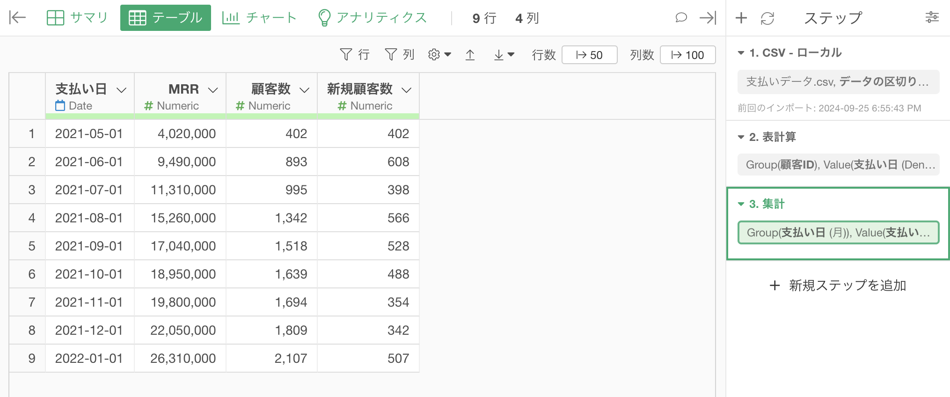Add a step with the plus icon

click(x=741, y=18)
